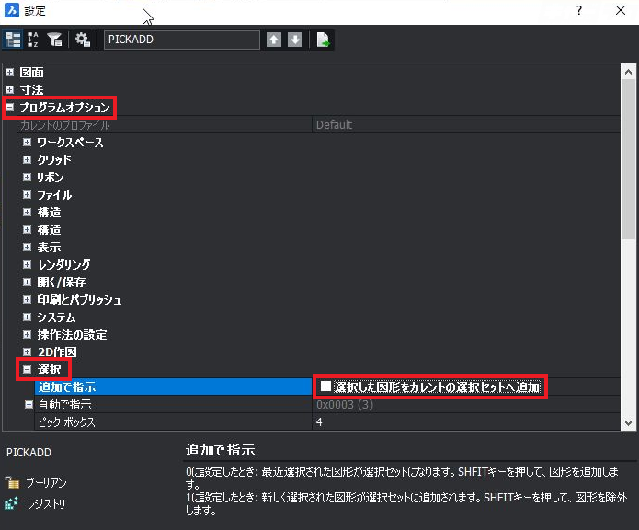Switch to categorized view icon
The height and width of the screenshot is (530, 639).
[13, 40]
